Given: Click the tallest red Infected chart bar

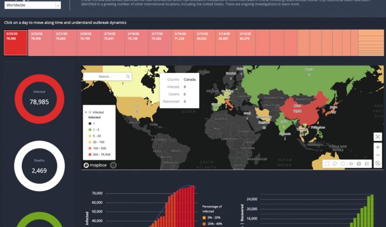Looking at the screenshot, I should pos(193,206).
